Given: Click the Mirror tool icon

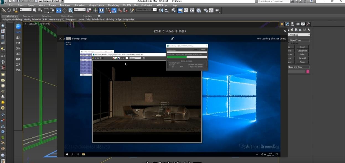Looking at the screenshot, I should (x=161, y=10).
